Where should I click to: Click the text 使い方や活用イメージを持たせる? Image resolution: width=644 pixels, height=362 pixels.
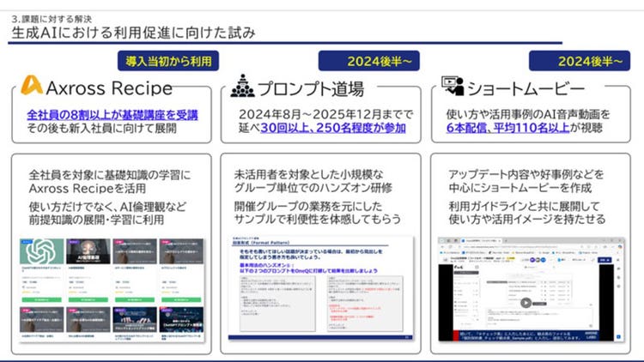tap(527, 219)
